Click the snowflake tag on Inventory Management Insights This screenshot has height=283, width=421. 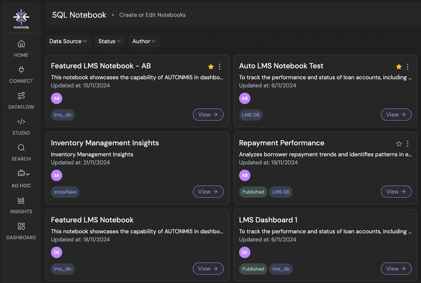tap(65, 192)
